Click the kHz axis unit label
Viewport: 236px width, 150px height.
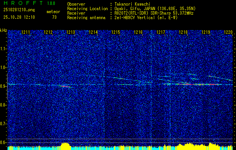(3, 30)
